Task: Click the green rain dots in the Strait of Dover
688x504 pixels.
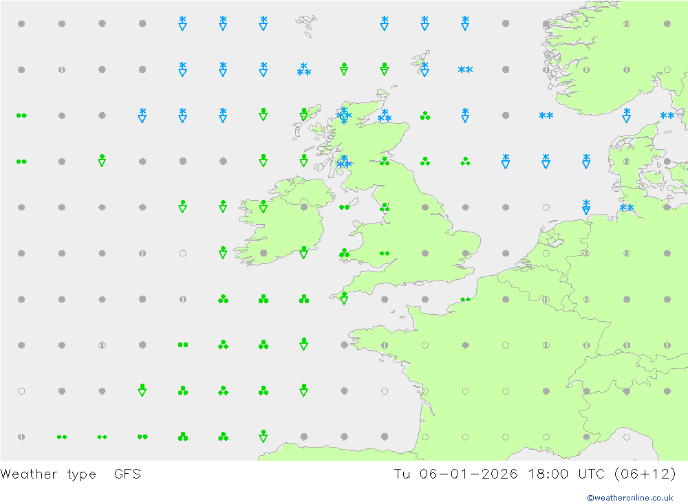Action: click(465, 300)
